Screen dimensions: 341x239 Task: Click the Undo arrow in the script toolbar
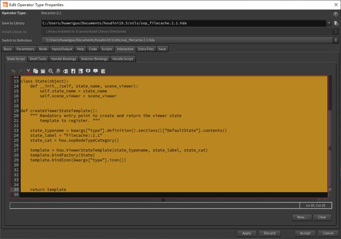tap(13, 70)
